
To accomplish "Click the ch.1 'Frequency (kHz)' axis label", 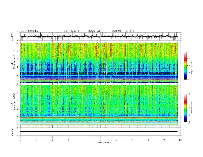I will [14, 59].
